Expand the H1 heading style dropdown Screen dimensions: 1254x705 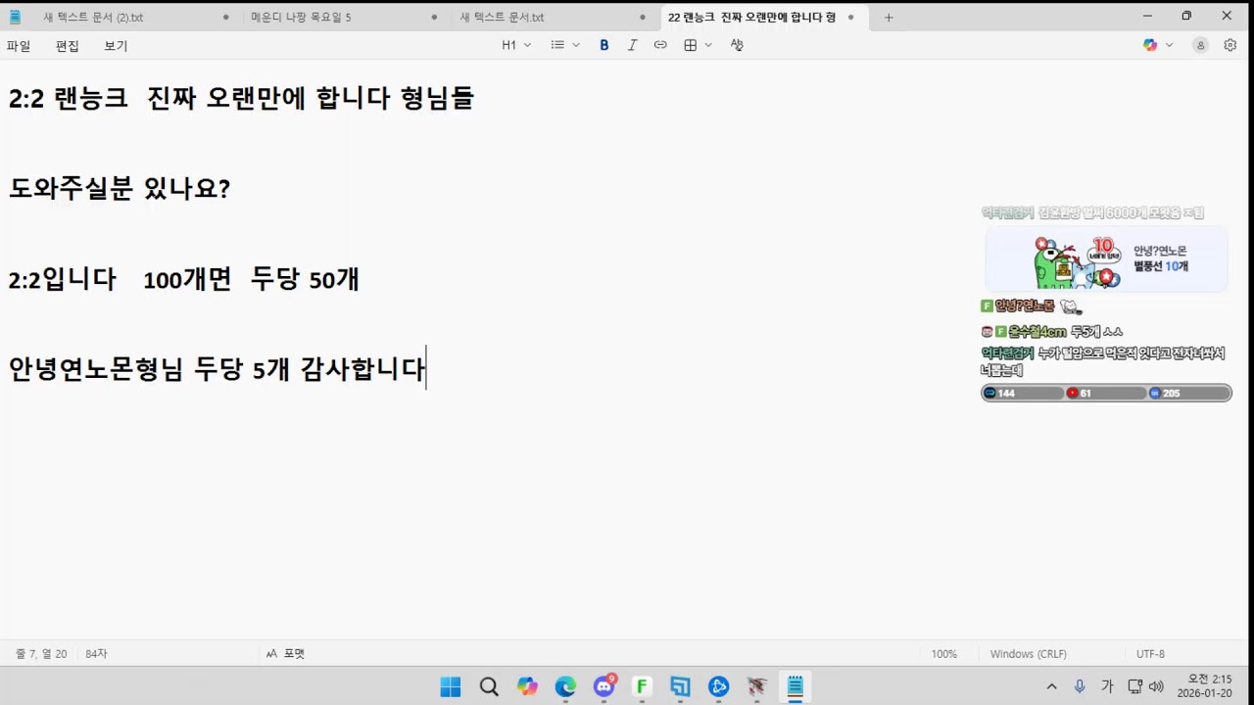[516, 45]
